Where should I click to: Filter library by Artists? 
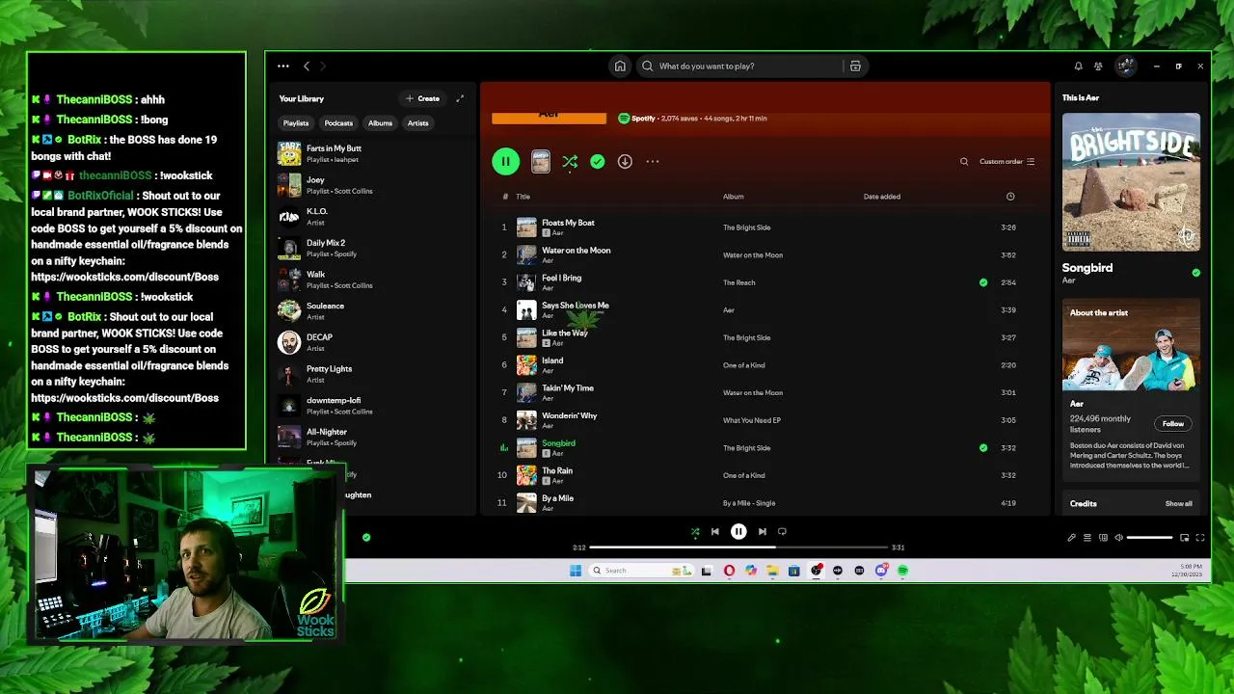point(417,123)
